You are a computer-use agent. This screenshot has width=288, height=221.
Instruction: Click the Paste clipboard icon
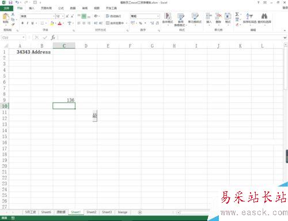pyautogui.click(x=6, y=17)
